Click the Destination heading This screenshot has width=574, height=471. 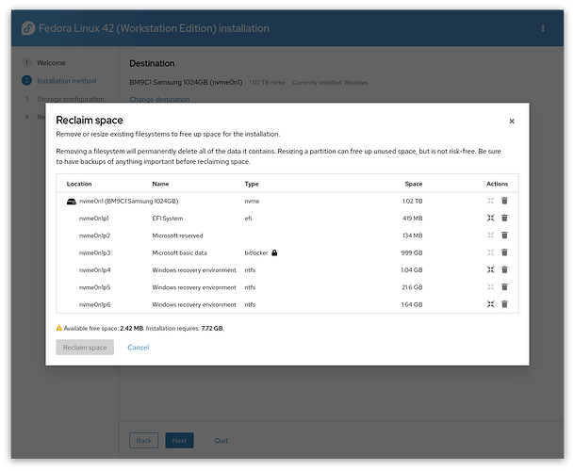pos(152,63)
